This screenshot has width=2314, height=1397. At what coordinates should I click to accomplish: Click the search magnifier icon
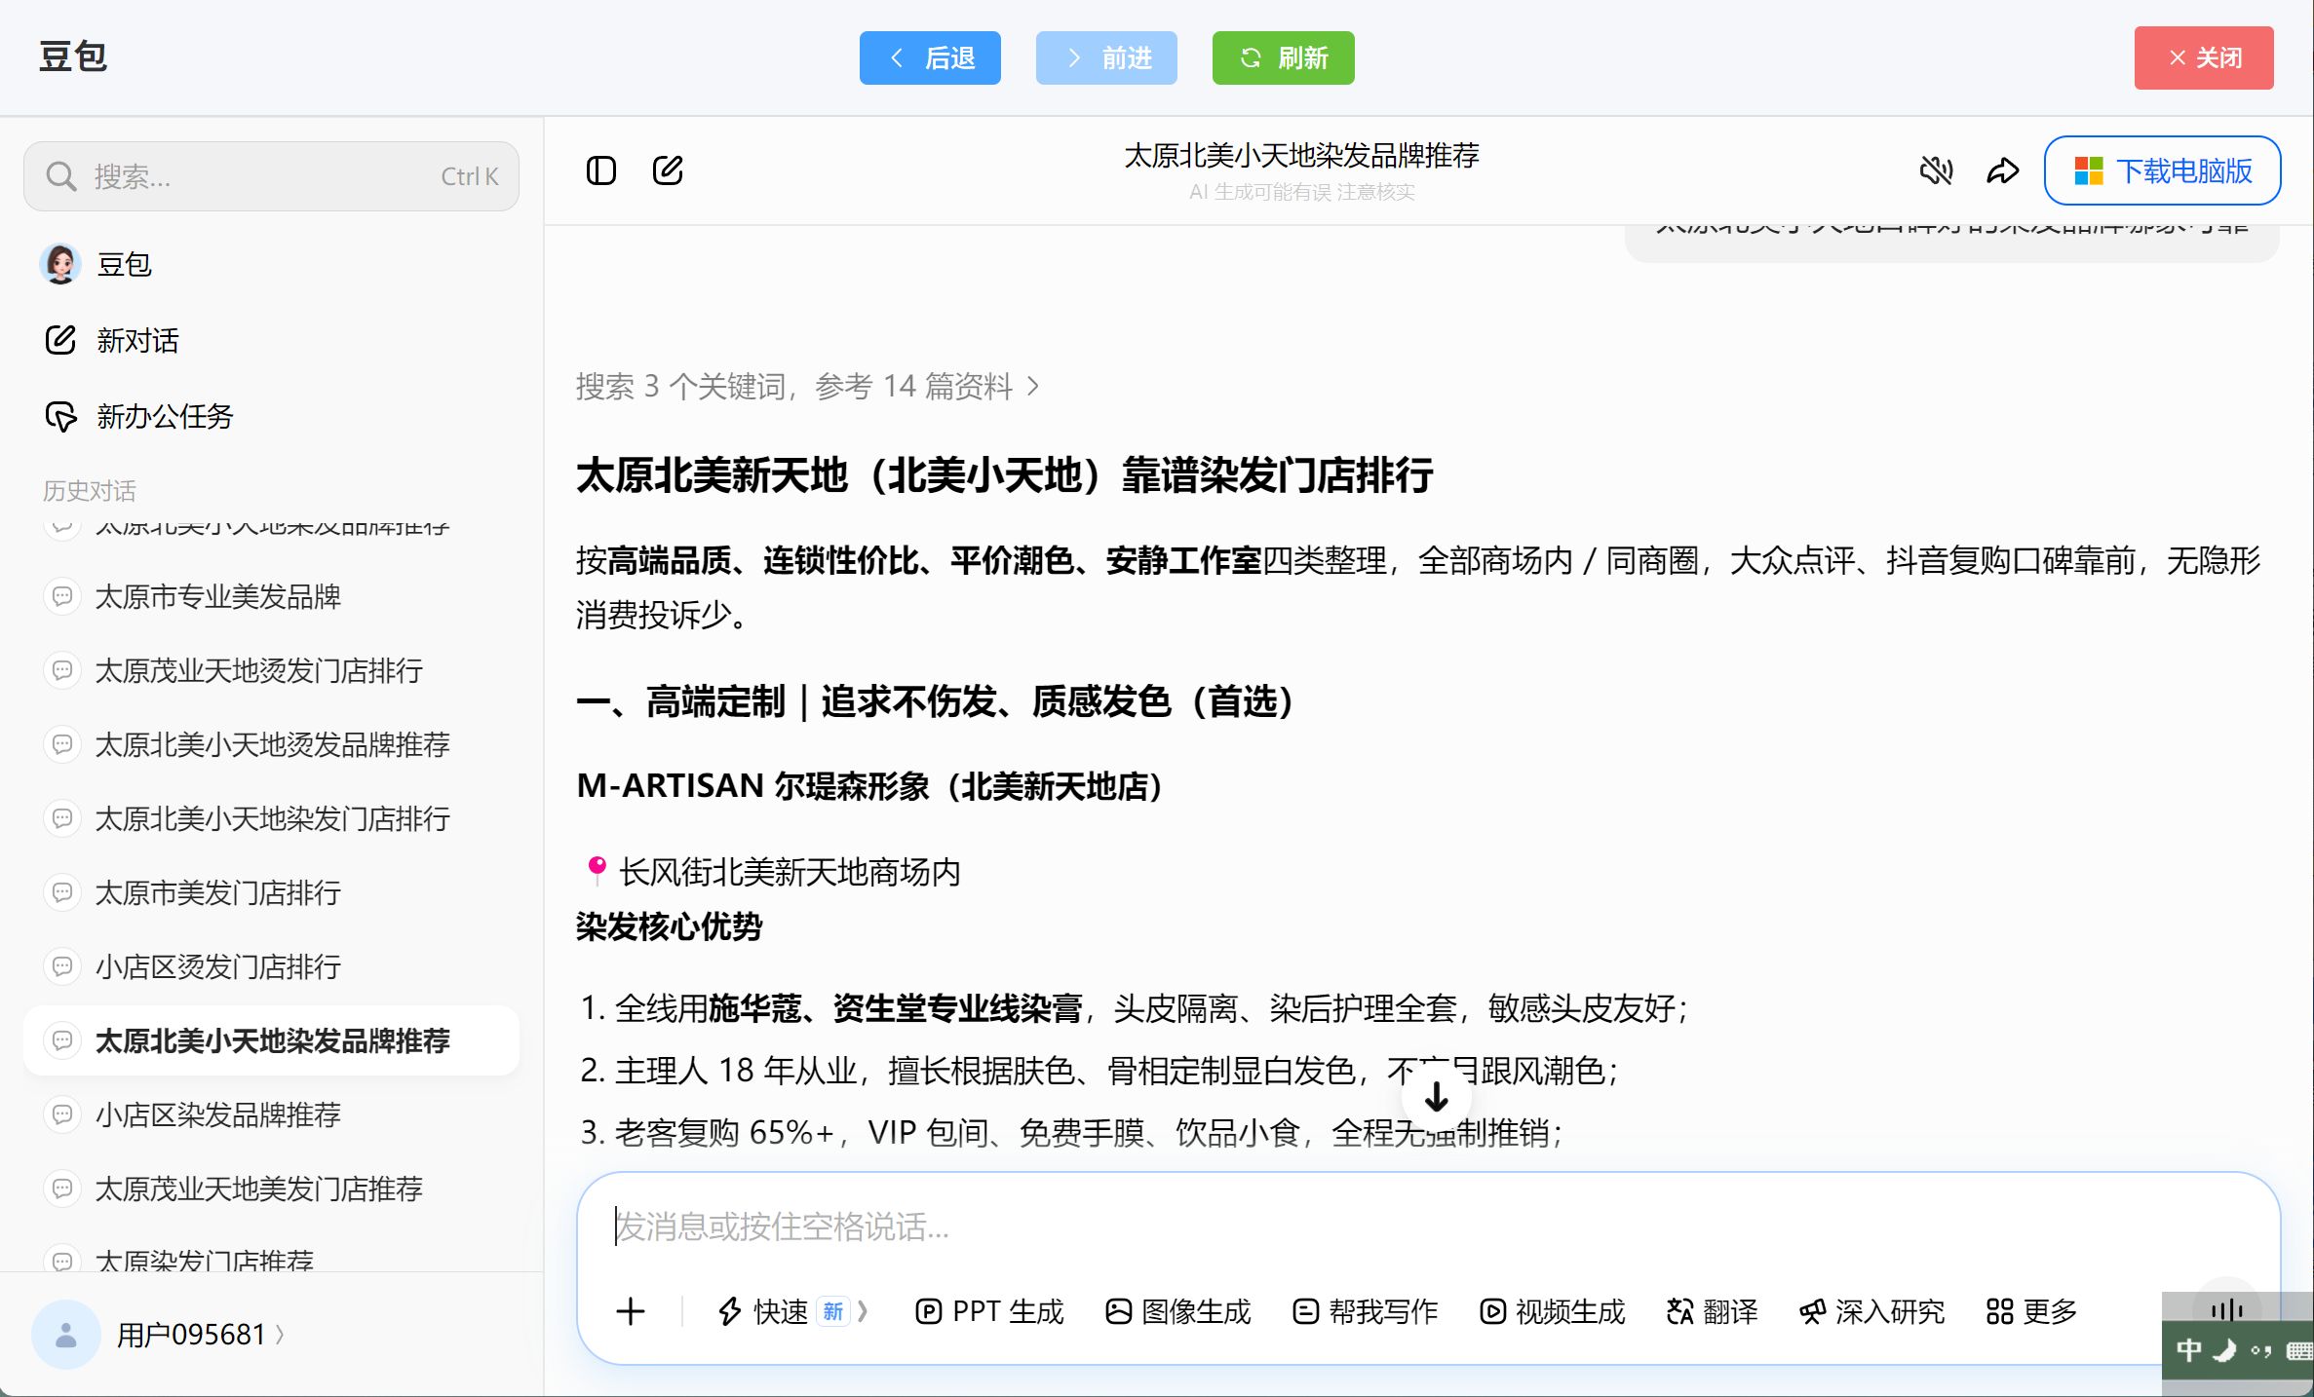61,176
